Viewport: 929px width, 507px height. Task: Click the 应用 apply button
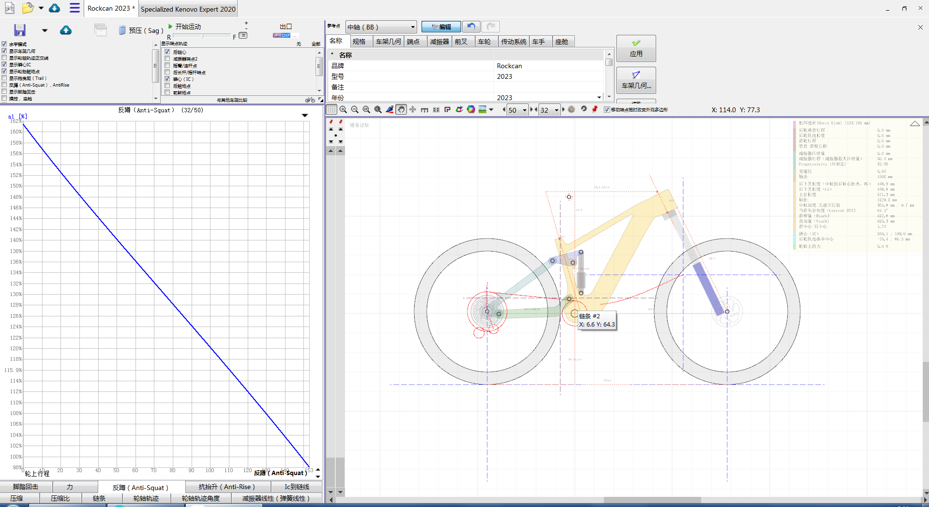click(x=636, y=48)
